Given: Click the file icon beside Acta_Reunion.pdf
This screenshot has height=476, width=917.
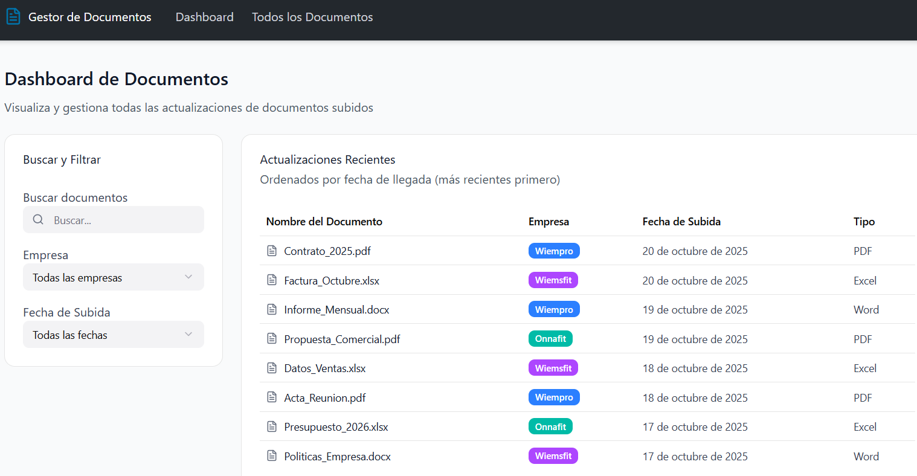Looking at the screenshot, I should click(x=272, y=397).
